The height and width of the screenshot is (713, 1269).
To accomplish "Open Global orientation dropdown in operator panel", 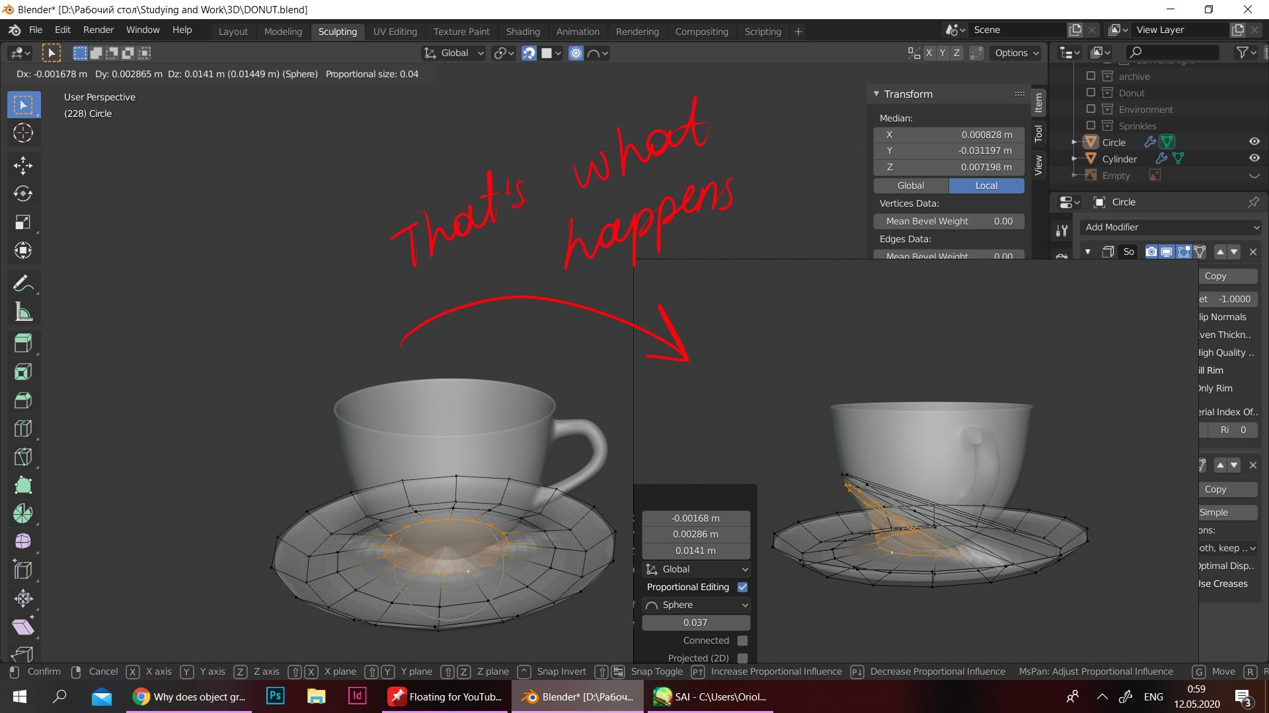I will click(x=696, y=569).
